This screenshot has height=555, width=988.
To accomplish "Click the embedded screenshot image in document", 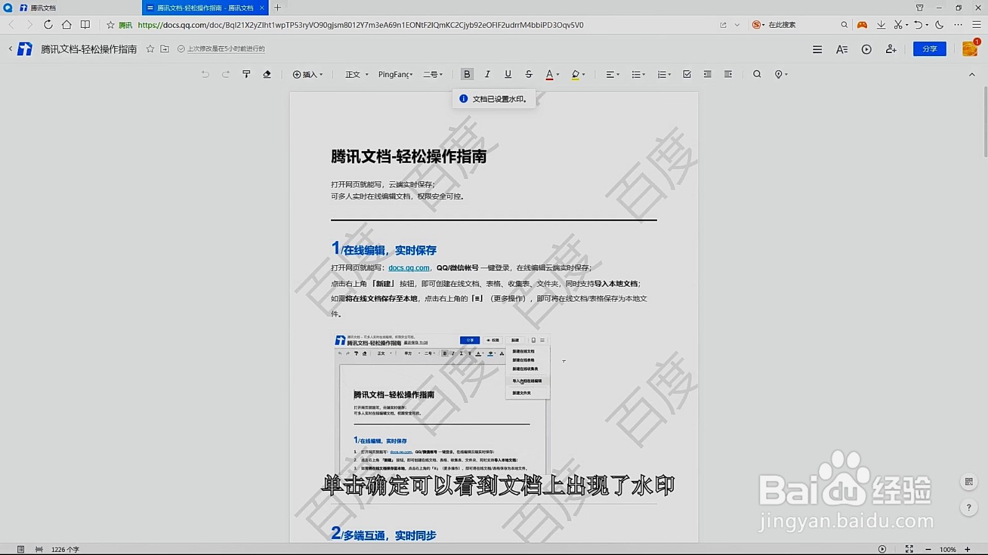I will pos(442,404).
